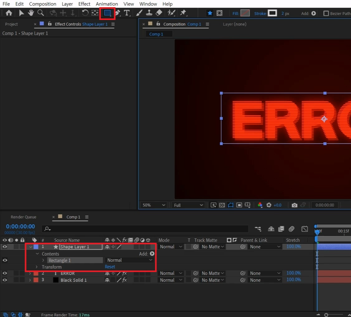Open the Animation menu
The height and width of the screenshot is (317, 351).
[107, 4]
